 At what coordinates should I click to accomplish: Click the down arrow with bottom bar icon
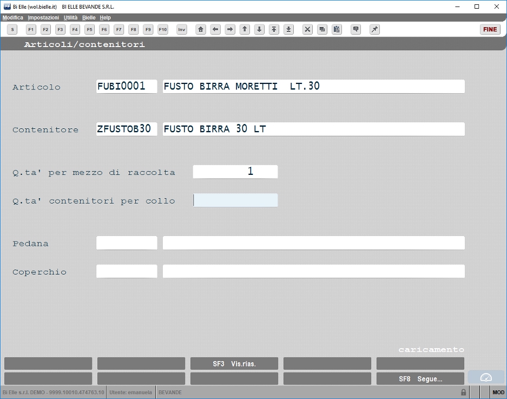point(289,29)
